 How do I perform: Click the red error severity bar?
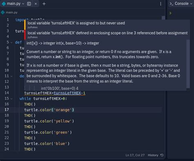click(x=25, y=35)
